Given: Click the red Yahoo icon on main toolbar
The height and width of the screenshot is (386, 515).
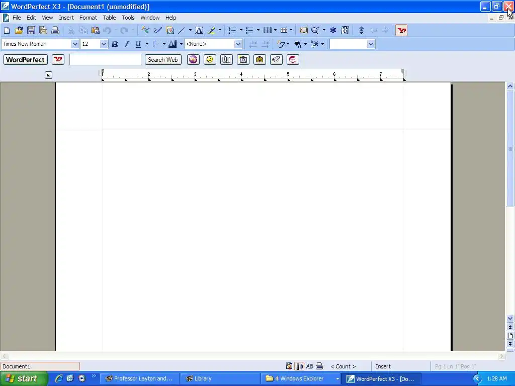Looking at the screenshot, I should [x=401, y=31].
